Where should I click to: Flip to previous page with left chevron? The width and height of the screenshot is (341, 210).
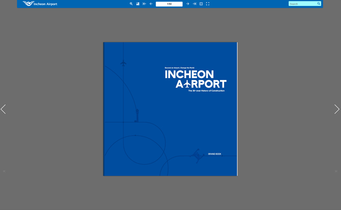pos(3,109)
